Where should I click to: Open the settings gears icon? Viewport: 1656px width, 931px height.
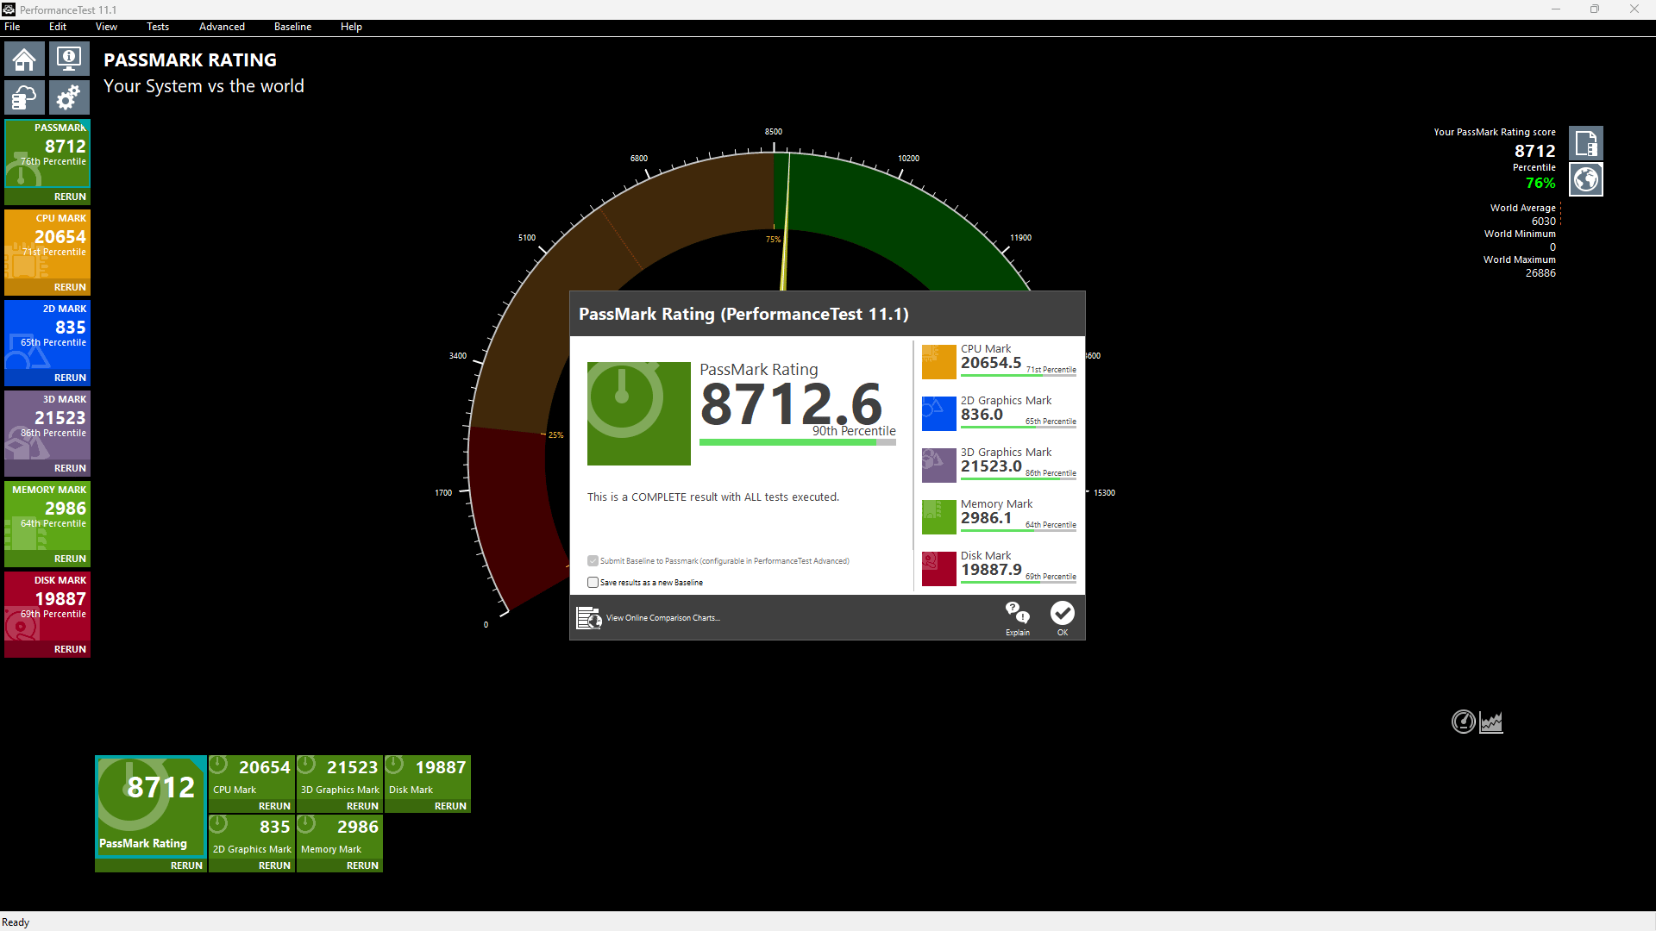point(69,97)
